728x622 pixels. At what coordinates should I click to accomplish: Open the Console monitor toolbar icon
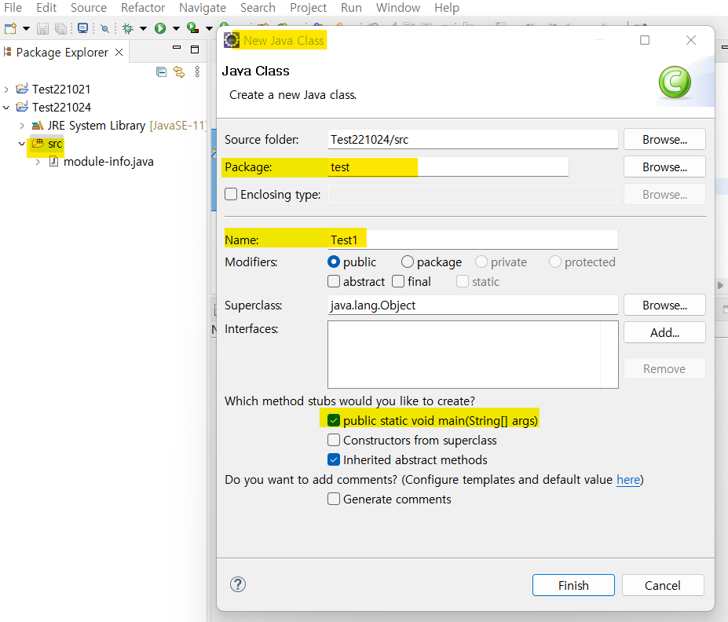coord(83,28)
